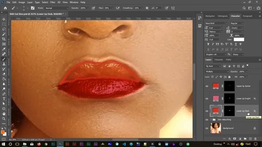
Task: Create new group folder icon
Action: (x=245, y=139)
